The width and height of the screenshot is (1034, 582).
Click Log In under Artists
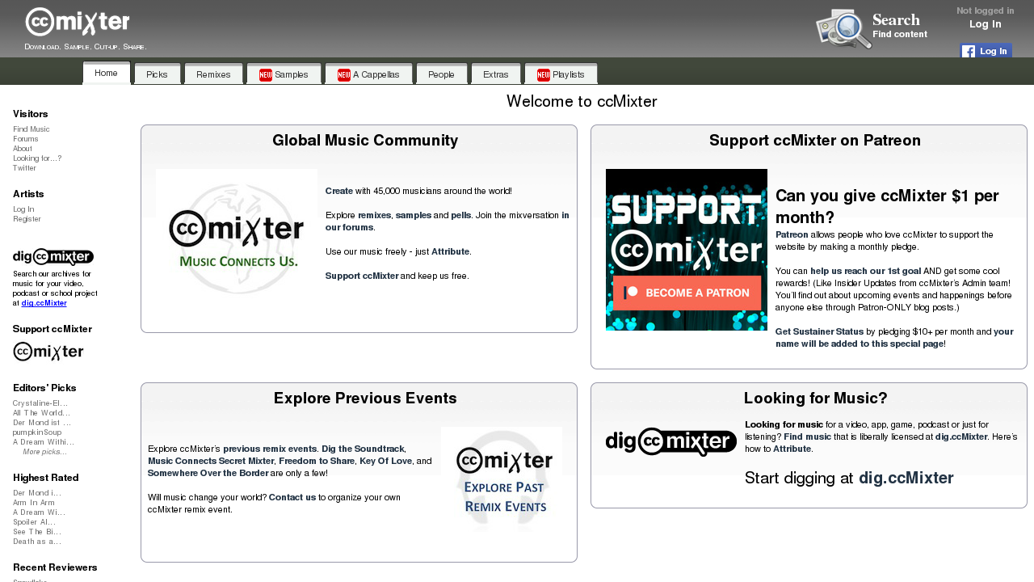[24, 209]
